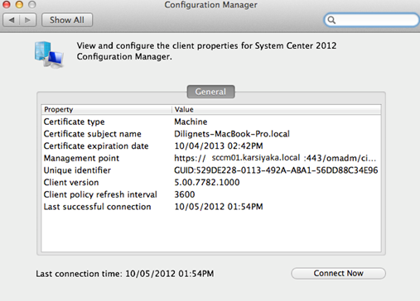Click into the search field
This screenshot has height=301, width=420.
click(372, 20)
